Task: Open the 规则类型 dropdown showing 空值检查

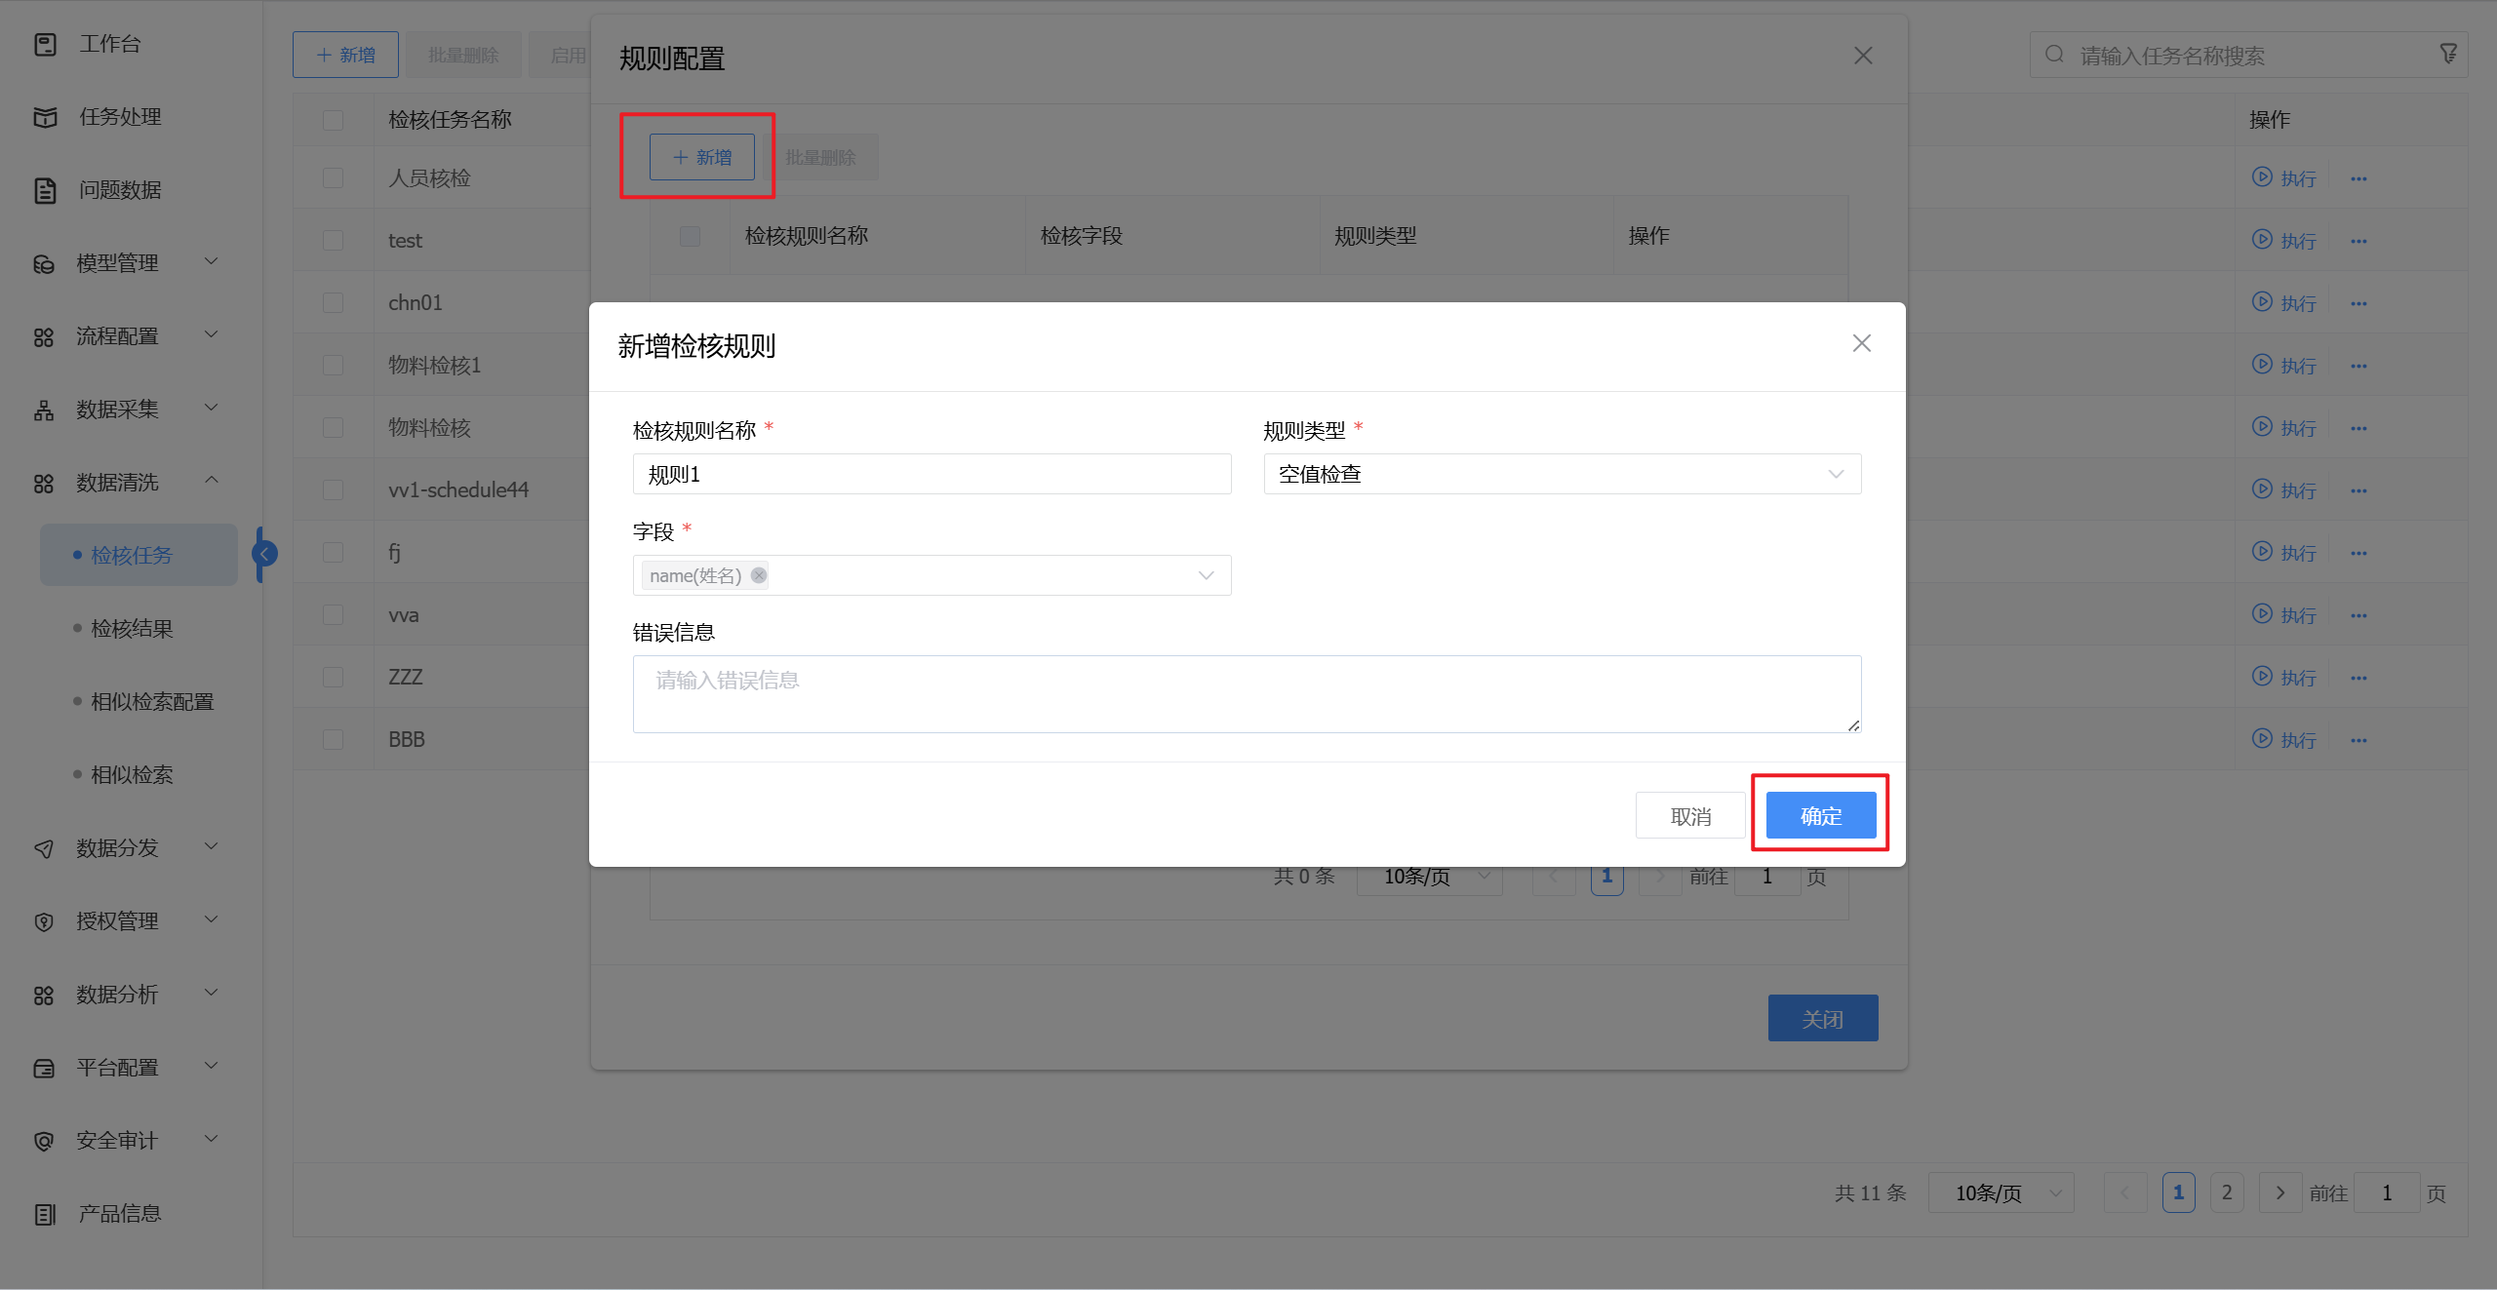Action: (x=1562, y=474)
